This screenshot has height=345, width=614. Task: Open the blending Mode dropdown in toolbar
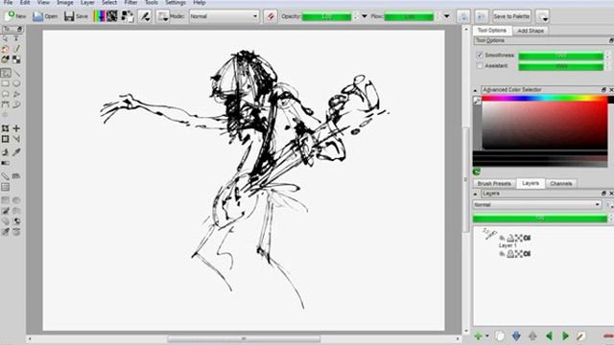tap(224, 16)
